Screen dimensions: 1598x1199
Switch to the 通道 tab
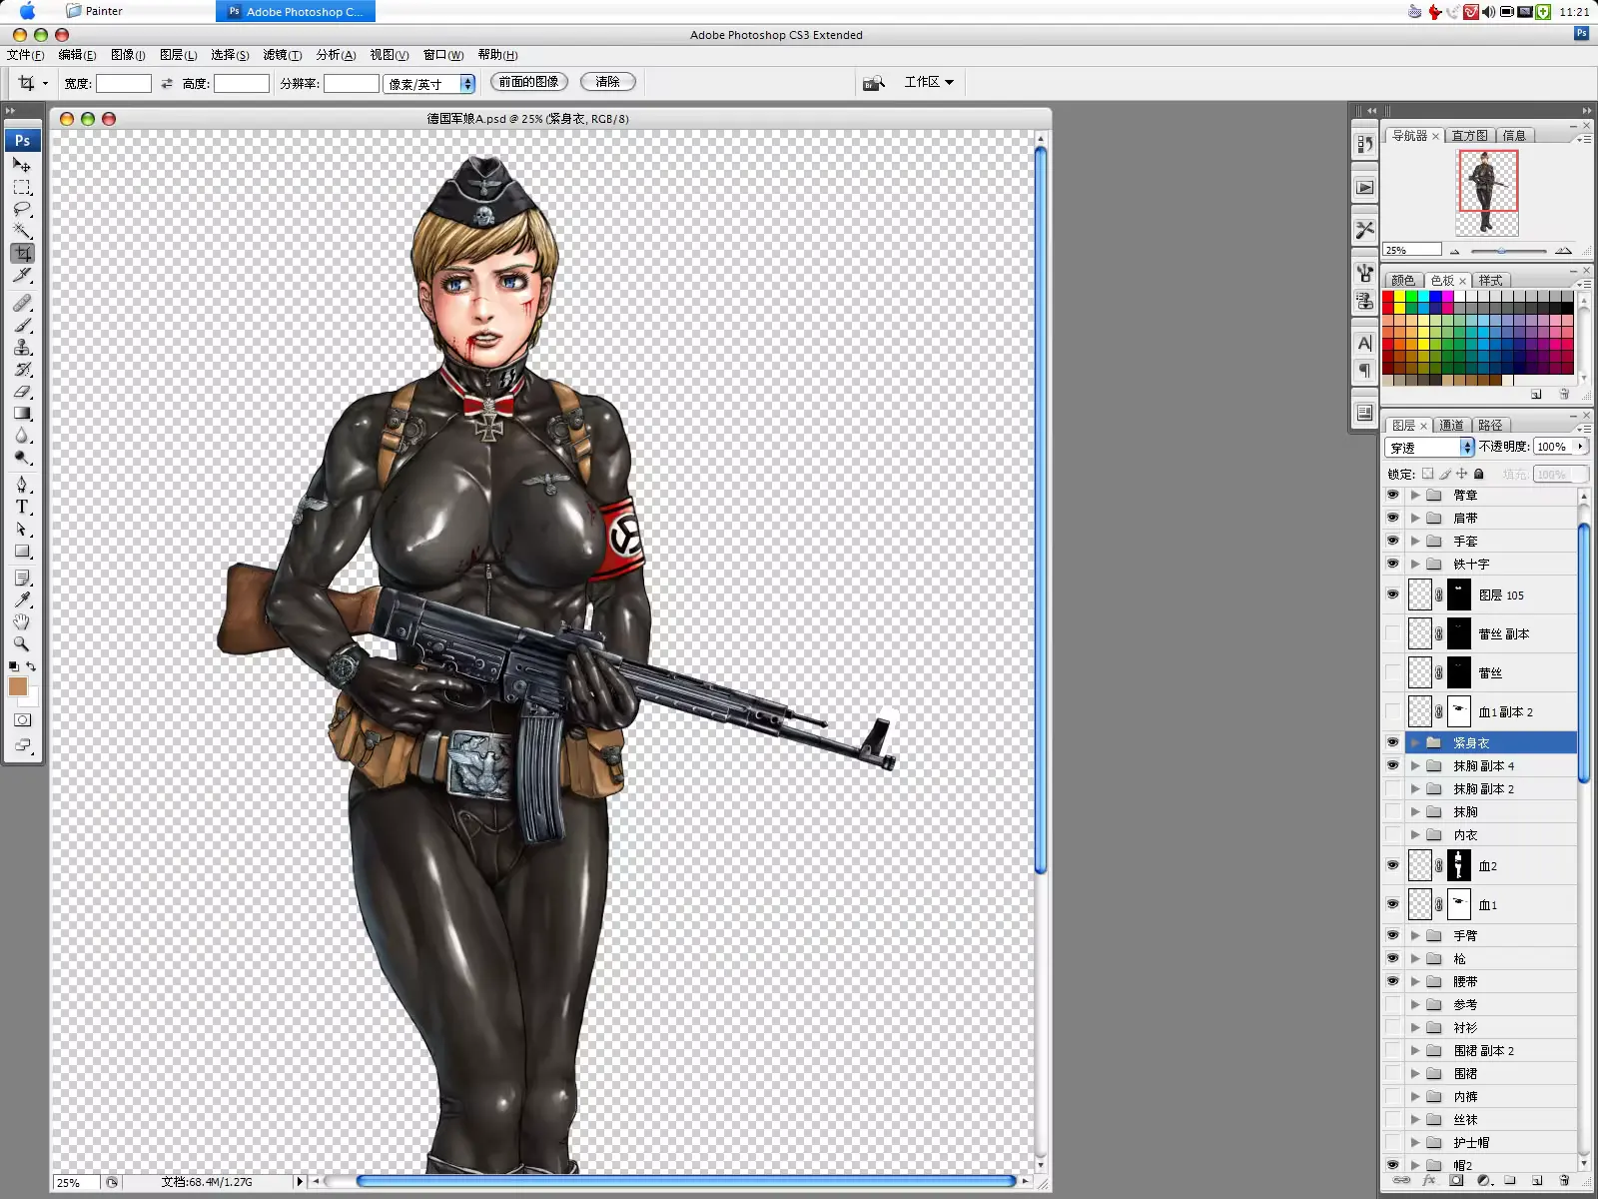click(1451, 425)
